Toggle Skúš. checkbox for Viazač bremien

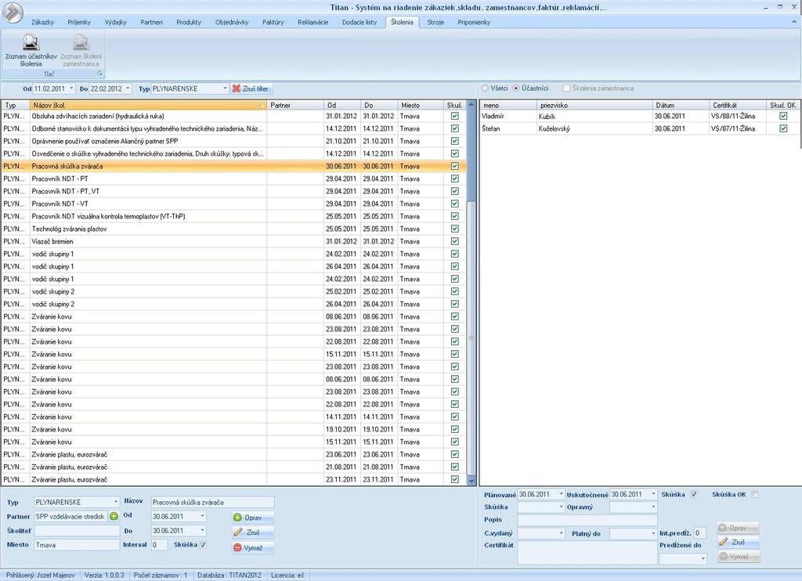(x=455, y=241)
